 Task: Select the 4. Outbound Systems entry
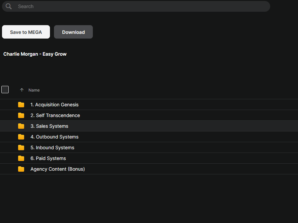pos(54,137)
